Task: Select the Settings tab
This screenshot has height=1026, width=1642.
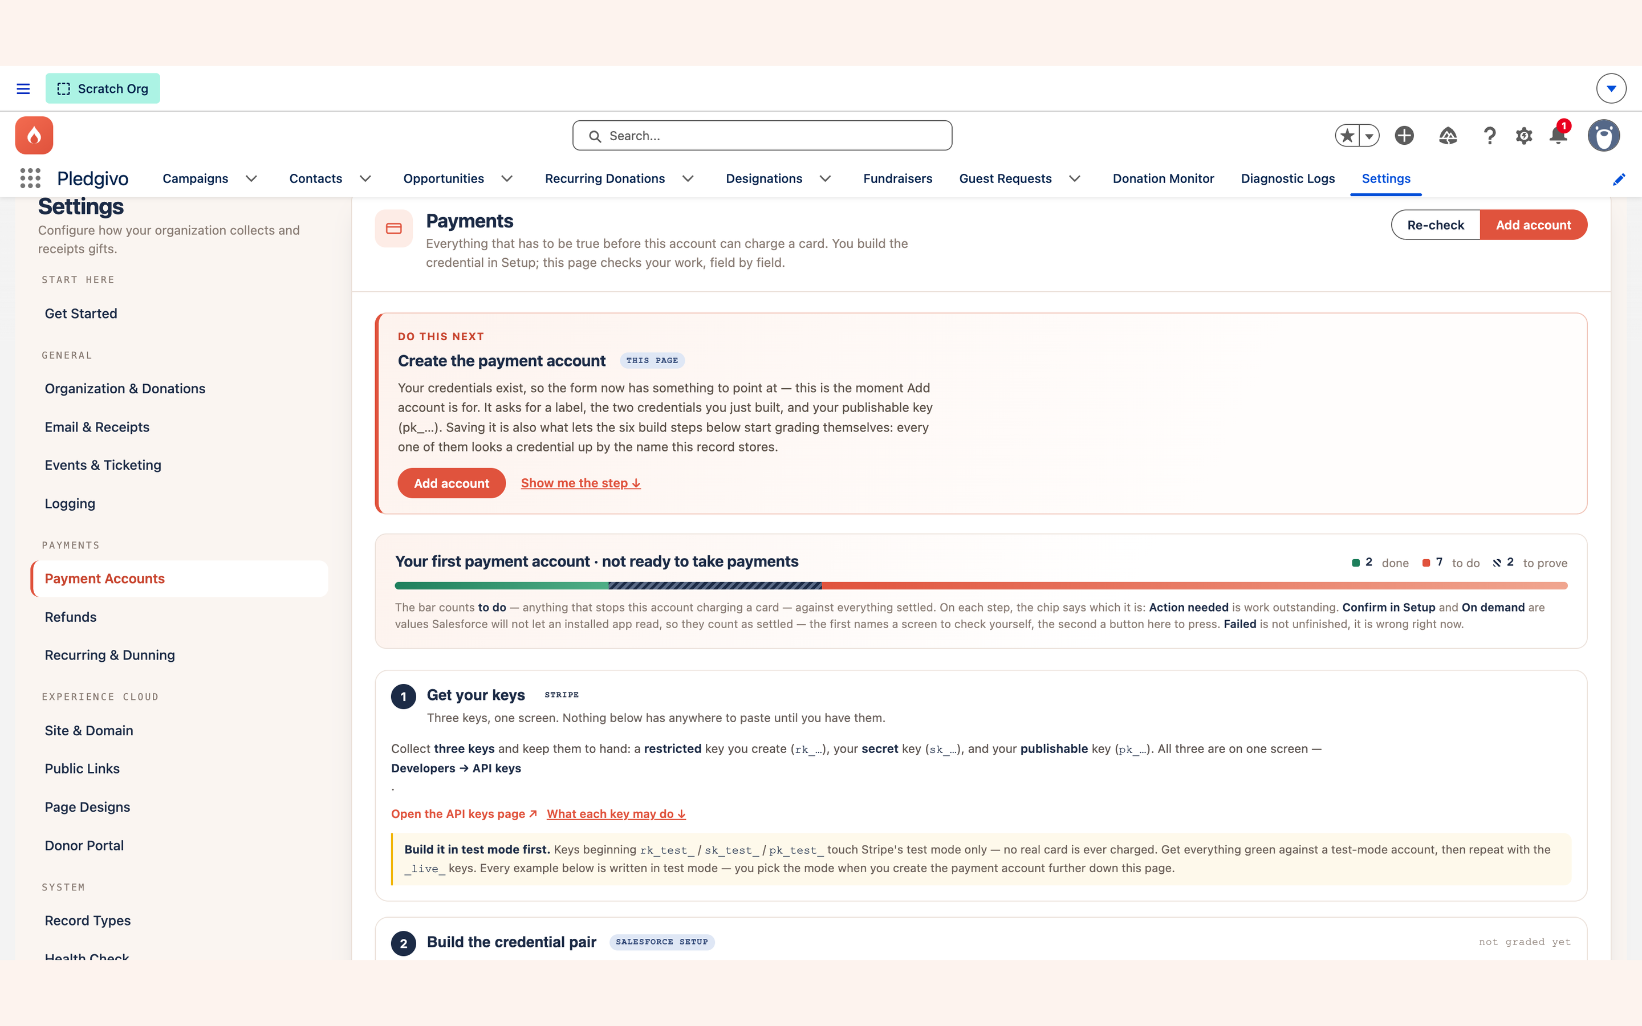Action: tap(1385, 178)
